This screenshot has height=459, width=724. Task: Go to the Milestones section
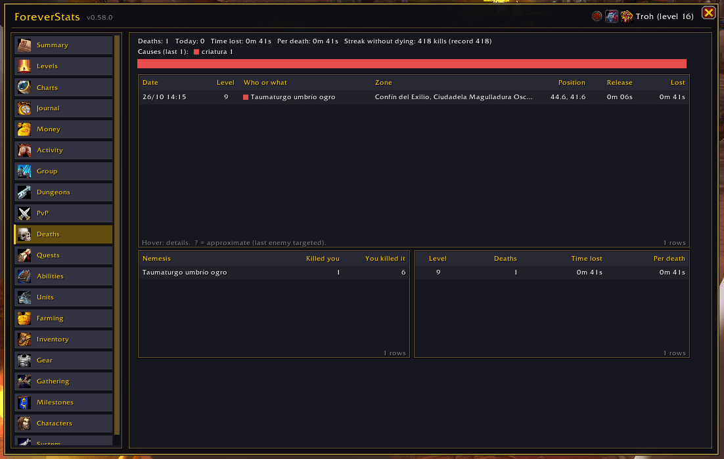click(63, 403)
